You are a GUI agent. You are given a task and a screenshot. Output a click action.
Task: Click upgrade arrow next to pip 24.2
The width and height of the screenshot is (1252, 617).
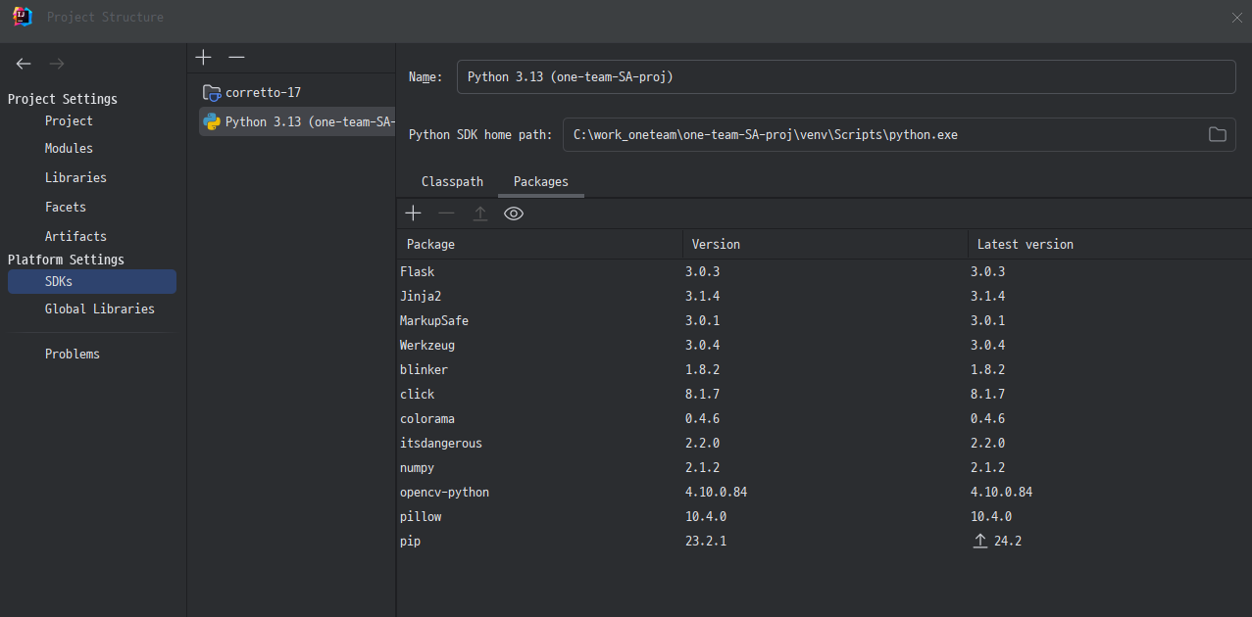[x=980, y=541]
